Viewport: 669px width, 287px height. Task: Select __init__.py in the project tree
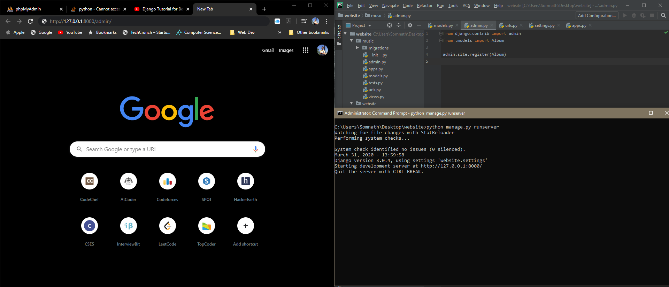[375, 55]
